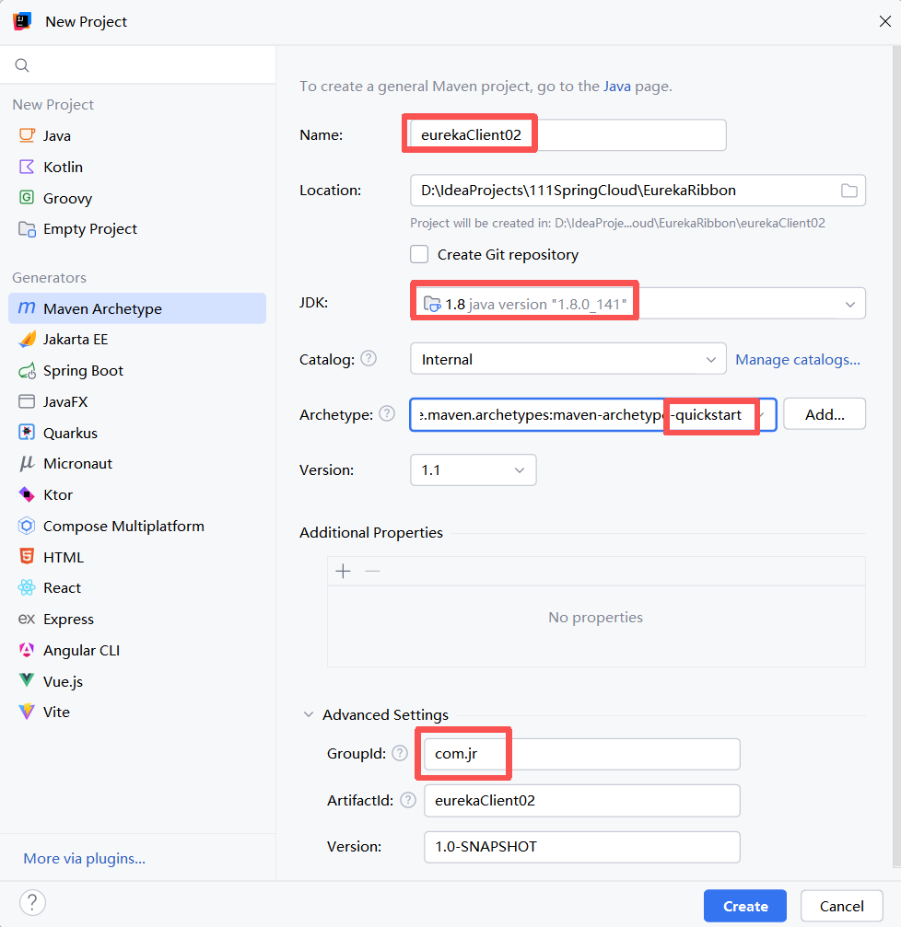Screen dimensions: 901x927
Task: Click the React atom icon
Action: [27, 587]
